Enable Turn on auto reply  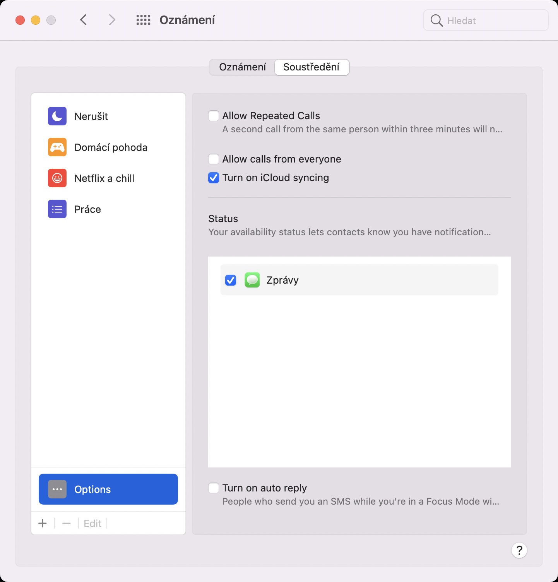pos(214,488)
